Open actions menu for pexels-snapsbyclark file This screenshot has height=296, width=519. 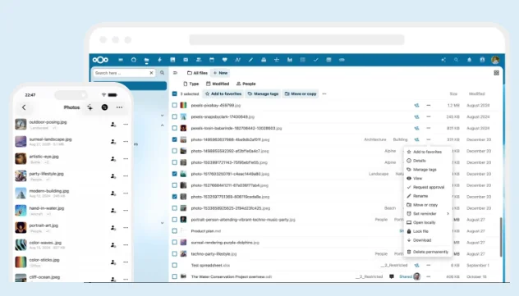point(429,116)
